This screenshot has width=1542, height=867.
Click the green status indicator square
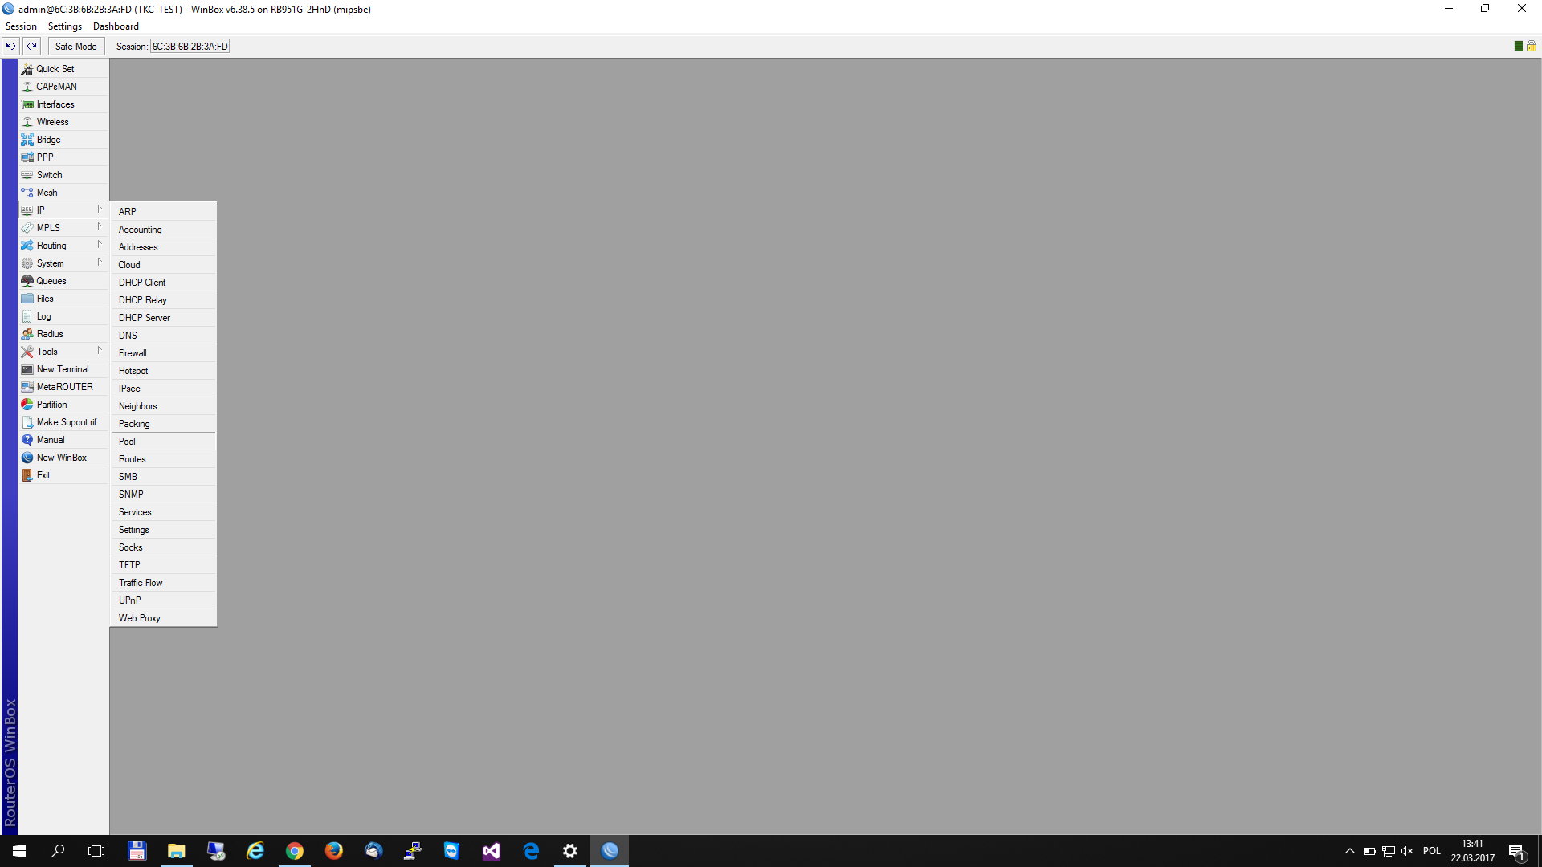tap(1518, 46)
